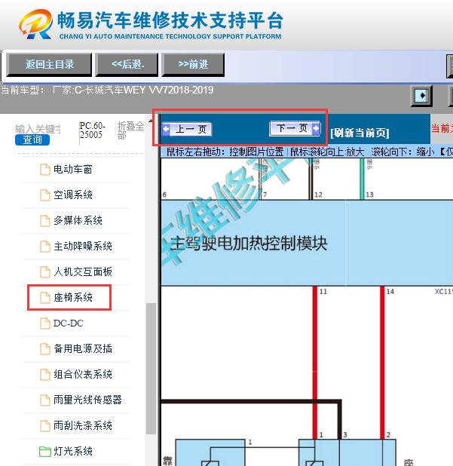Click the PC.60-25005 text label
Screen dimensions: 453x466
tap(93, 130)
